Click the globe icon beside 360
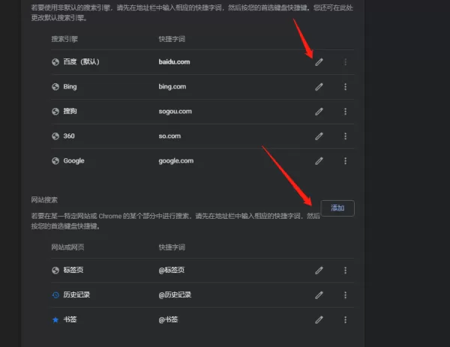Viewport: 450px width, 347px height. tap(55, 136)
